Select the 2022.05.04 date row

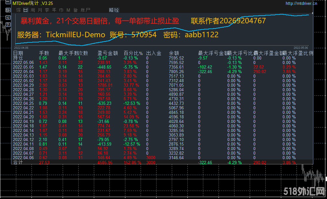click(x=23, y=72)
